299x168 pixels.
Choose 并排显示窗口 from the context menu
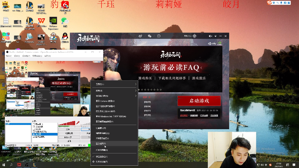click(114, 139)
